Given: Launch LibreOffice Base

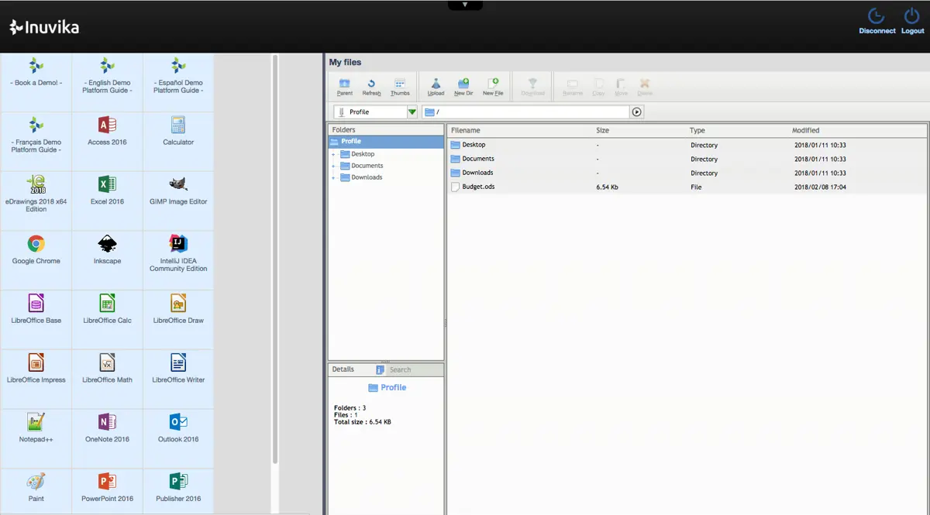Looking at the screenshot, I should pos(36,320).
